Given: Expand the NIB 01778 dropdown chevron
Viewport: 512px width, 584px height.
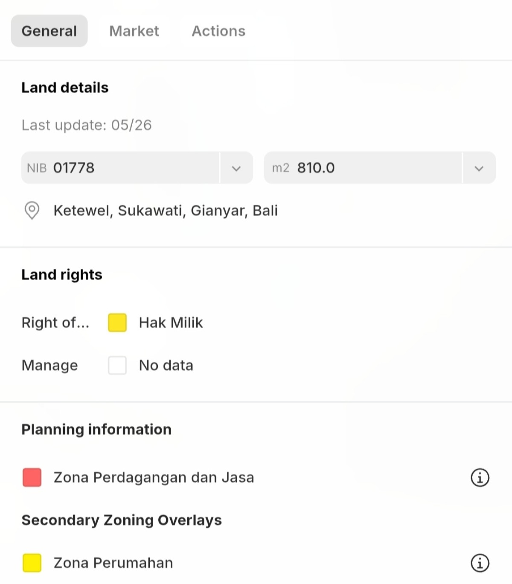Looking at the screenshot, I should click(236, 168).
